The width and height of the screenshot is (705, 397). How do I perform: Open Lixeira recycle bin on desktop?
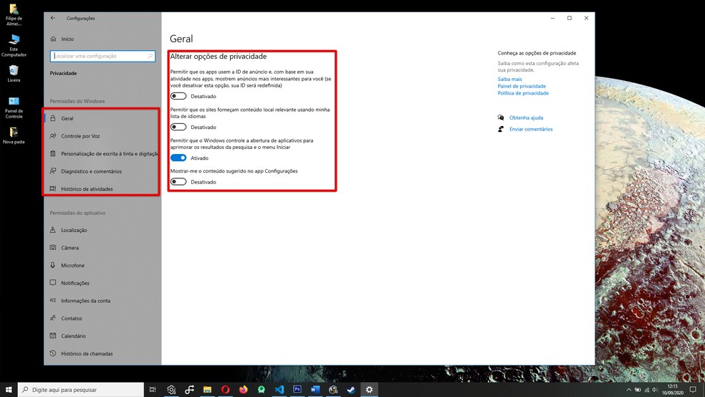coord(14,74)
